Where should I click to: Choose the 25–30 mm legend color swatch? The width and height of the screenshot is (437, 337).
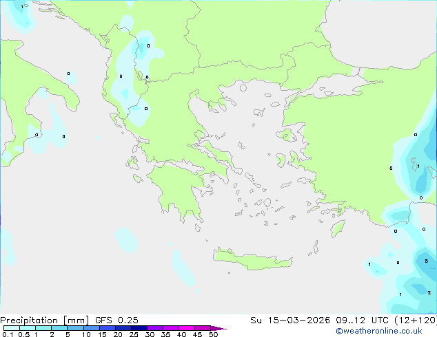(x=139, y=328)
